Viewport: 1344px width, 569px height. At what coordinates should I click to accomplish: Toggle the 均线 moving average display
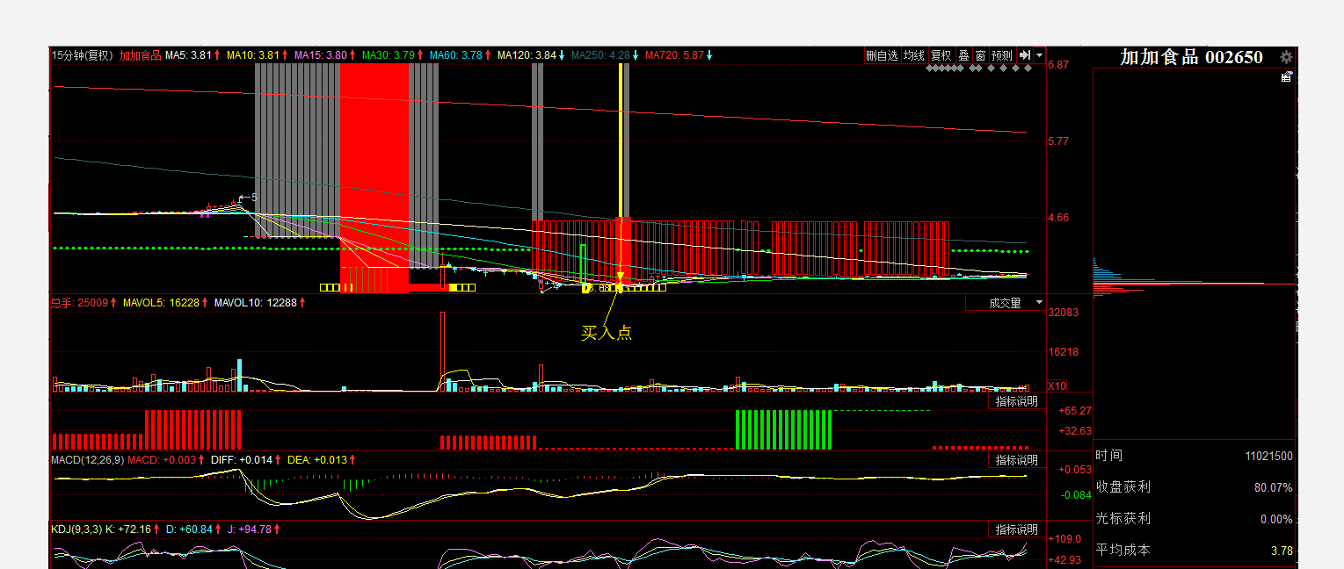click(x=914, y=55)
